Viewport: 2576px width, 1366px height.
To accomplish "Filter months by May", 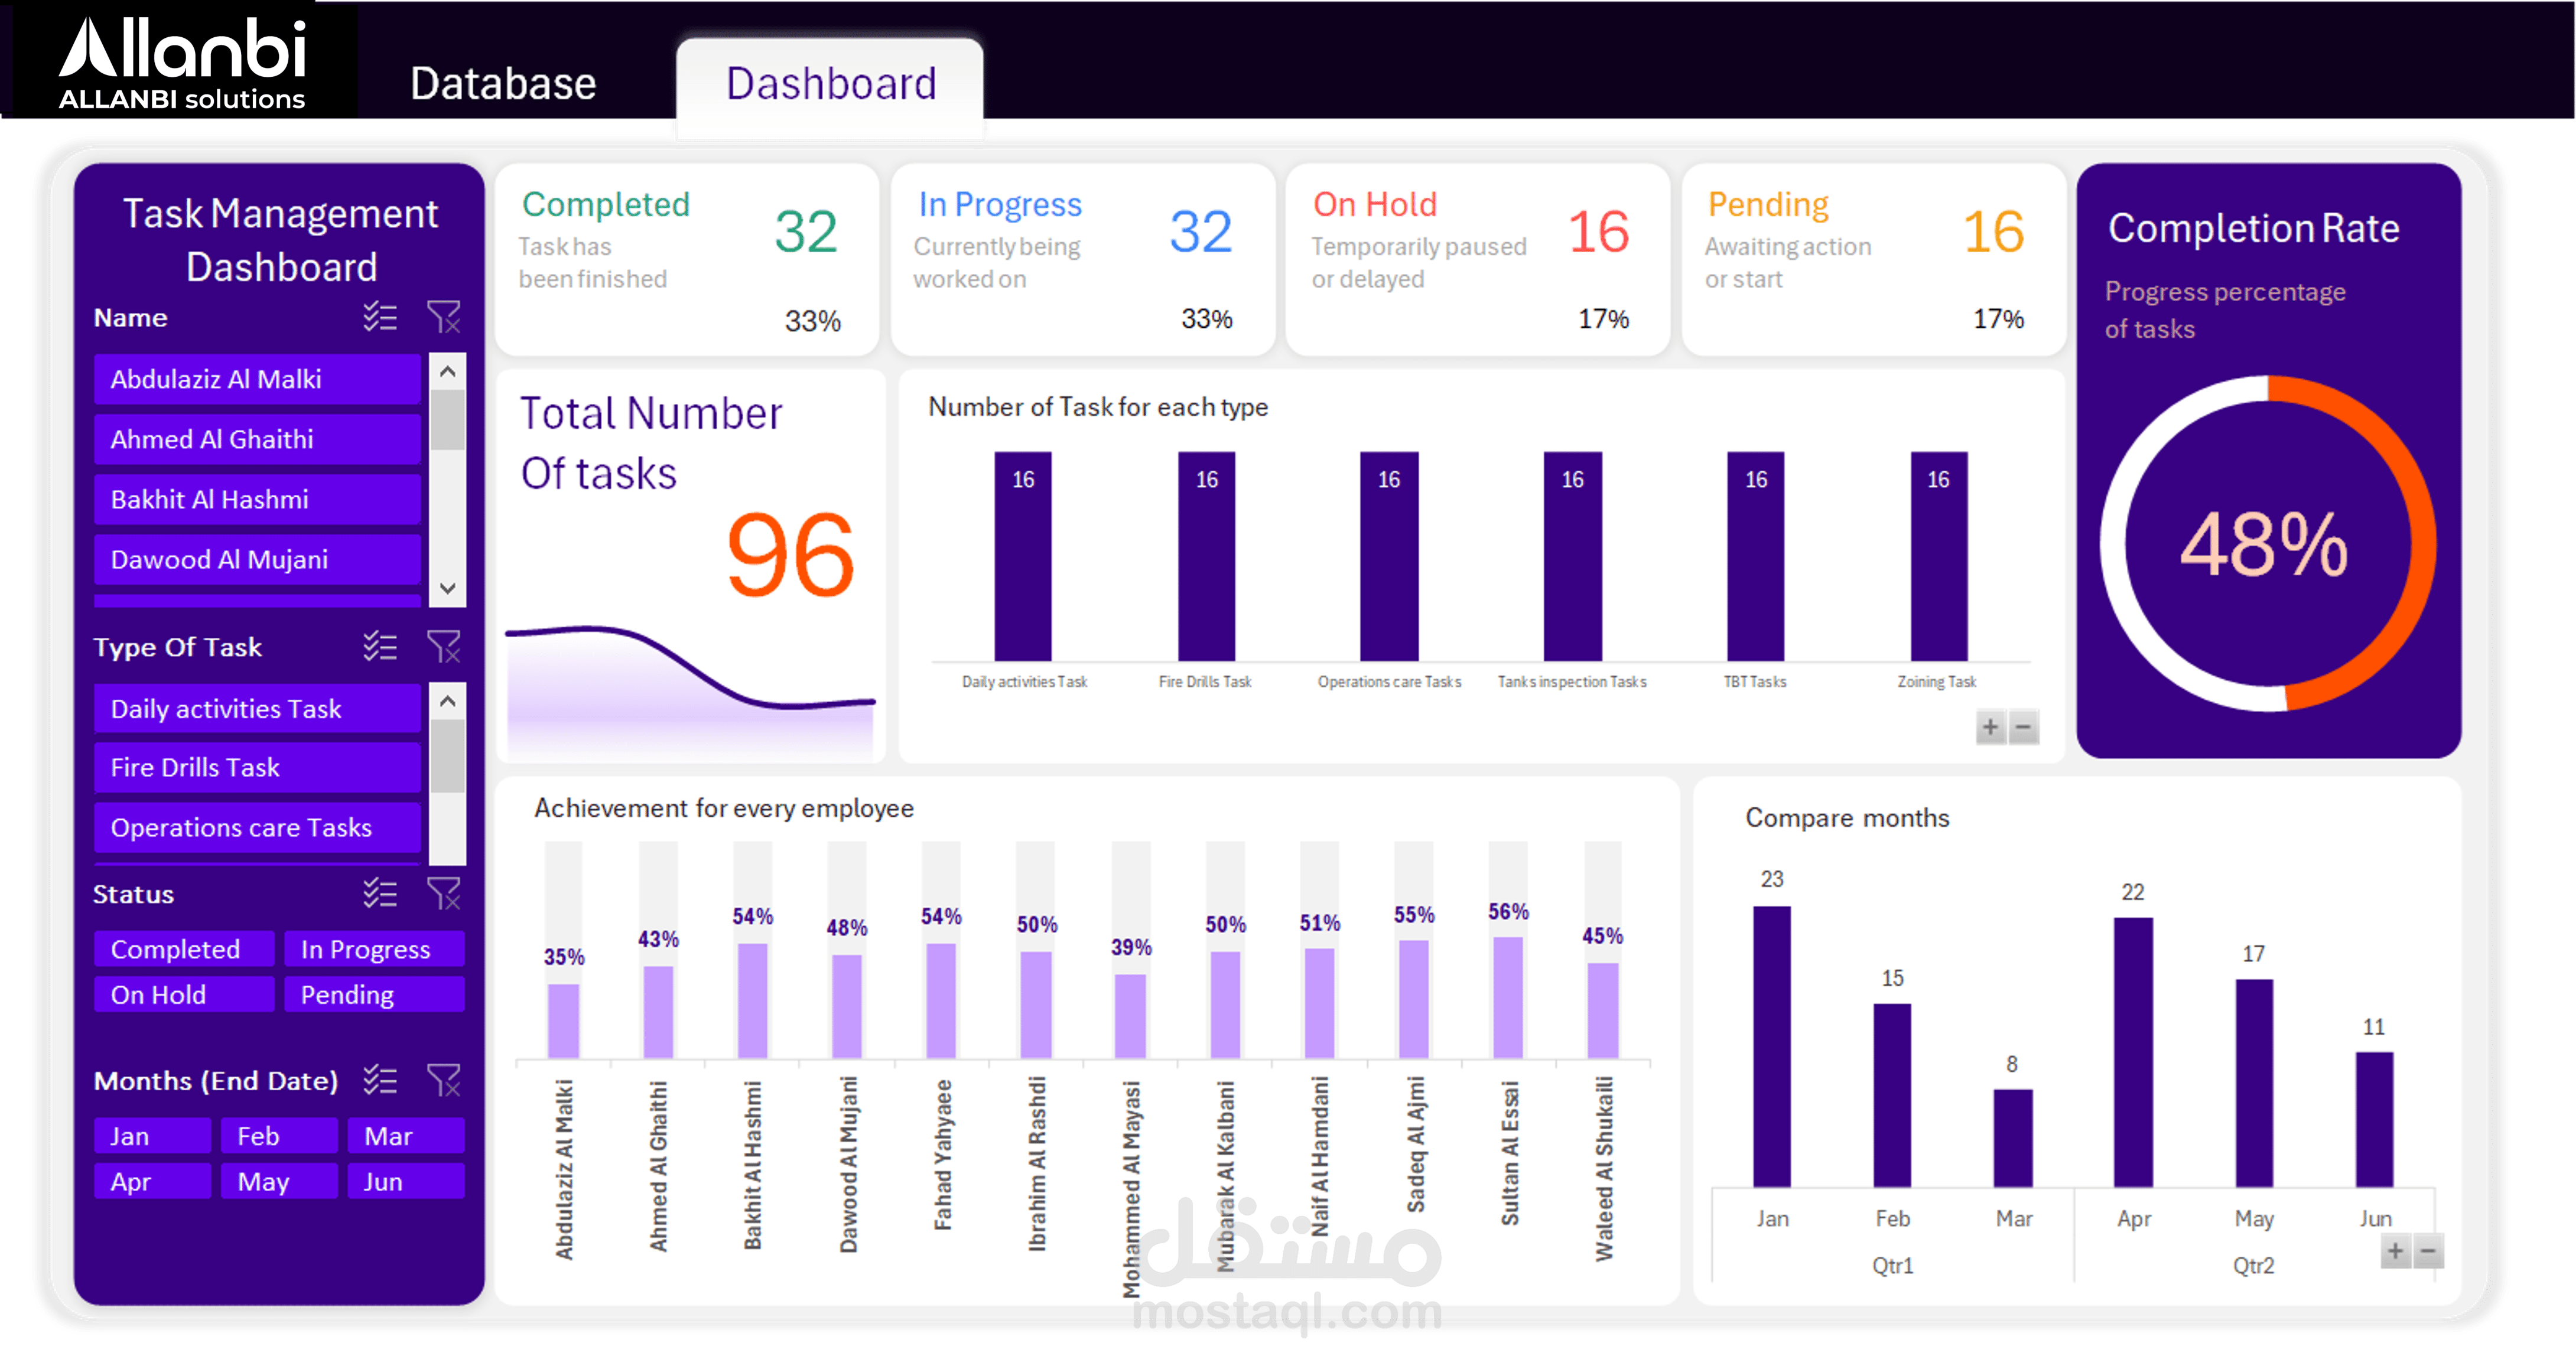I will (280, 1181).
